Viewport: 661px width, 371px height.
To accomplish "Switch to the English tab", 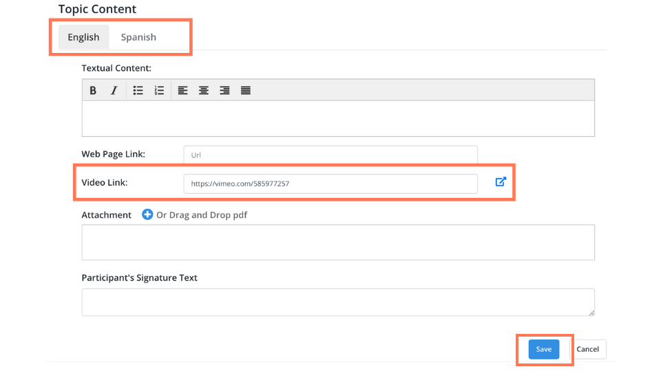I will (83, 37).
